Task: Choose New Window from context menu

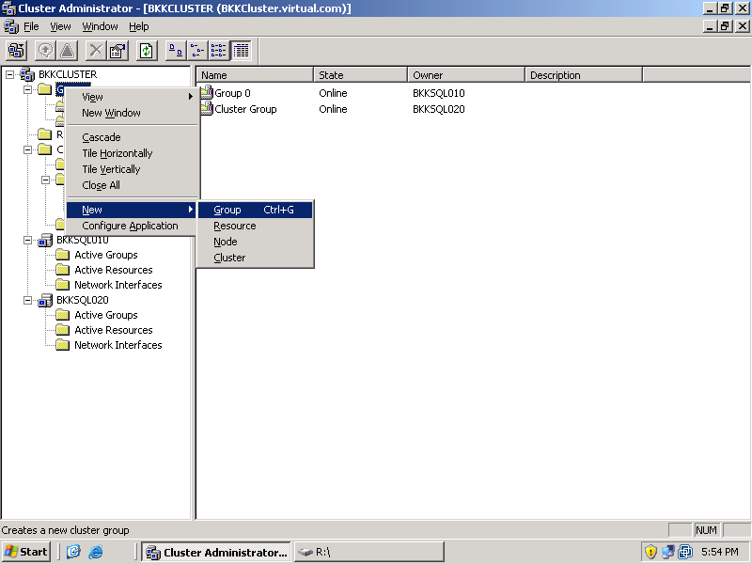Action: [x=132, y=113]
